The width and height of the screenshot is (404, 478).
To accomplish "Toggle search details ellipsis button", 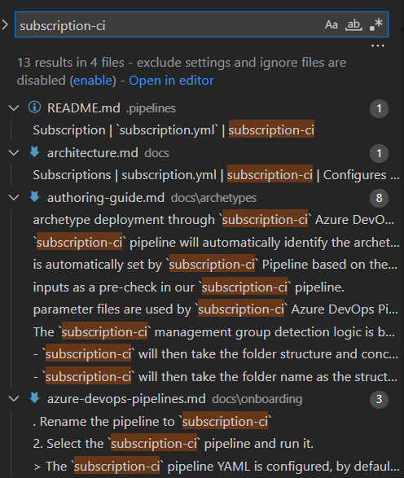I will (x=377, y=46).
